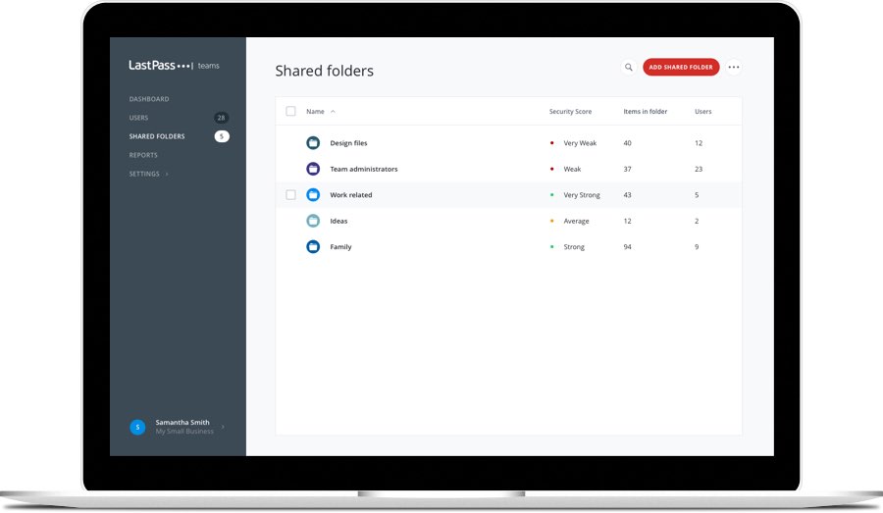Click the LastPass teams logo
Screen dimensions: 883x513
(174, 66)
